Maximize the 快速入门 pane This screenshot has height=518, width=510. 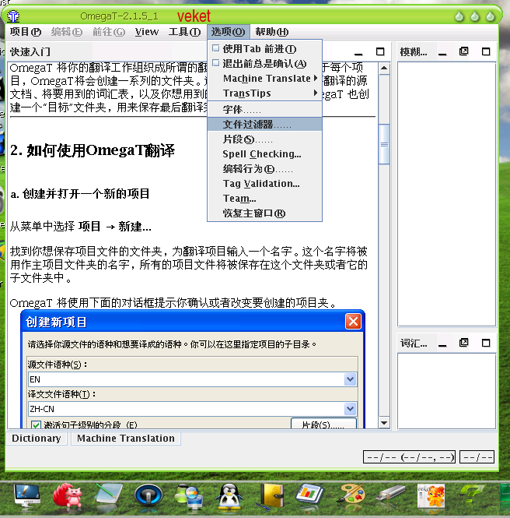point(380,51)
